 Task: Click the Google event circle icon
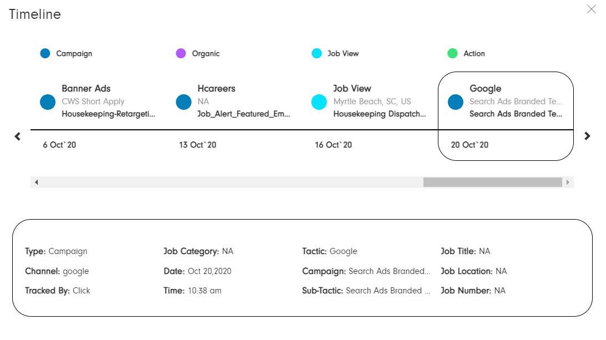456,102
